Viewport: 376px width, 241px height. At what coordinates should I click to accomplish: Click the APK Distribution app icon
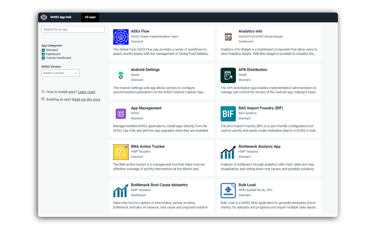click(228, 75)
